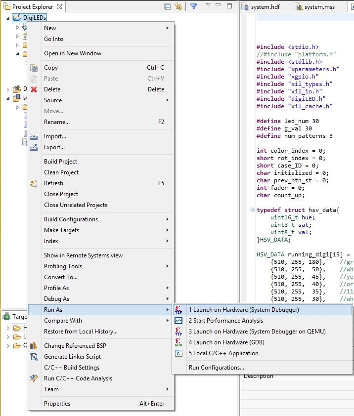
Task: Select the DigiLEDs project node
Action: click(x=30, y=17)
